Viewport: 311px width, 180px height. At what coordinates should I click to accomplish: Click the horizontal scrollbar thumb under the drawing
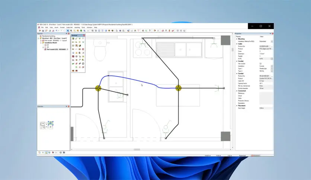137,150
